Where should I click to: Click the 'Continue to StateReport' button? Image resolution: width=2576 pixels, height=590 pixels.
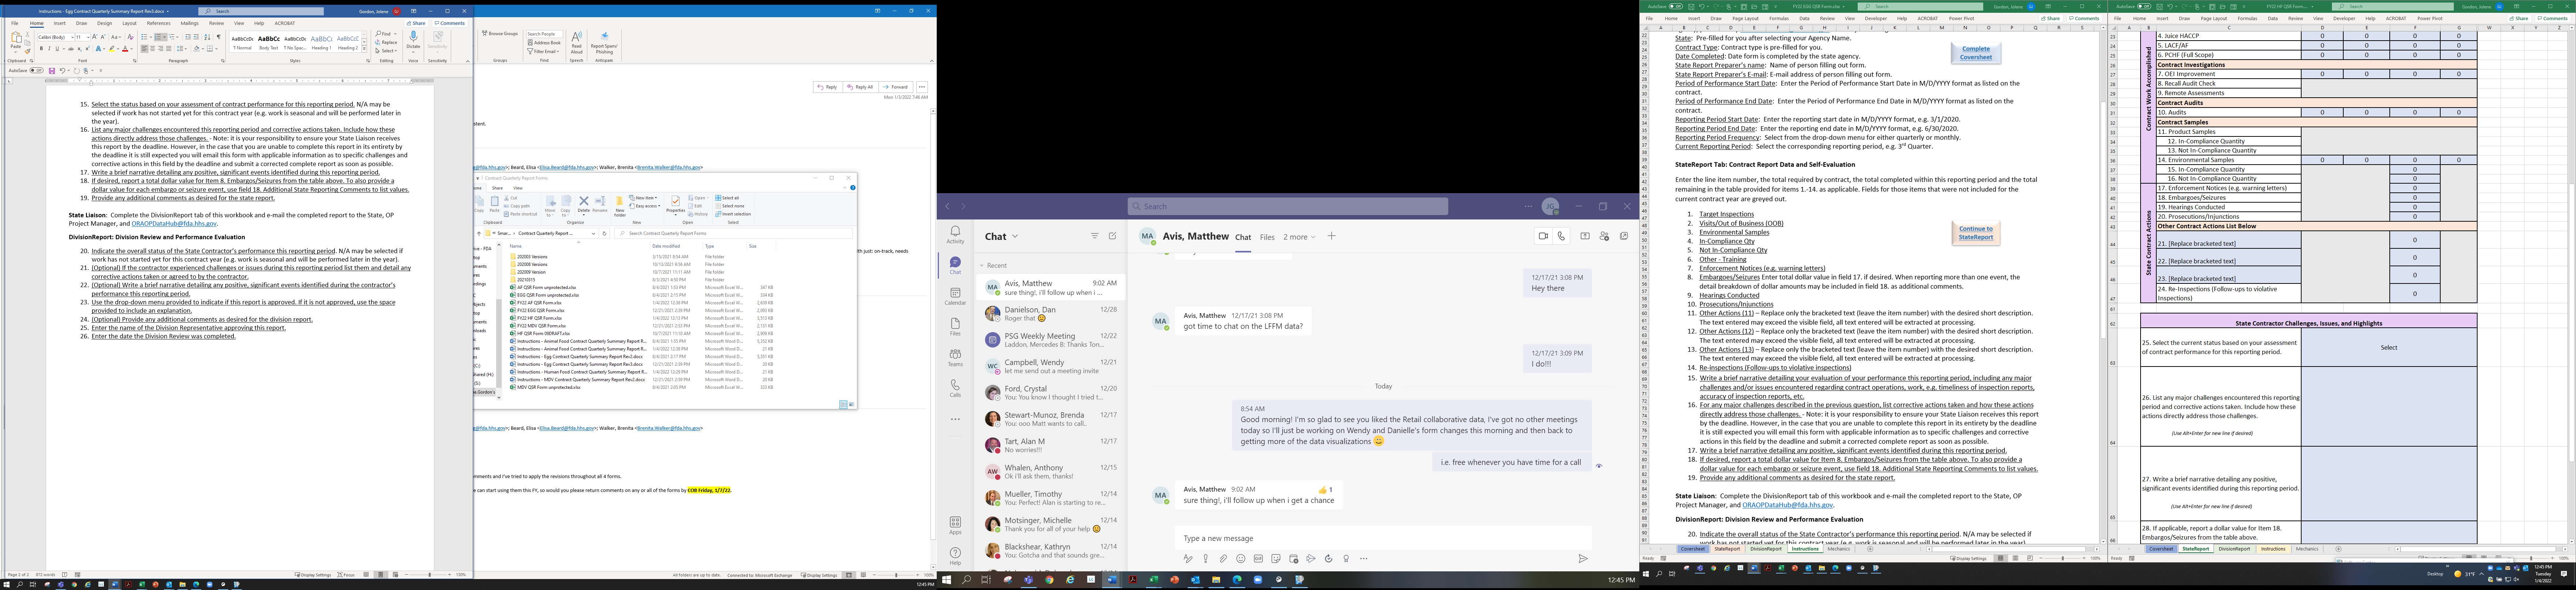(1975, 233)
